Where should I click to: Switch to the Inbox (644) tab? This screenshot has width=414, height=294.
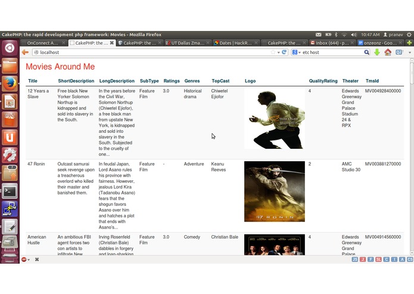(332, 43)
